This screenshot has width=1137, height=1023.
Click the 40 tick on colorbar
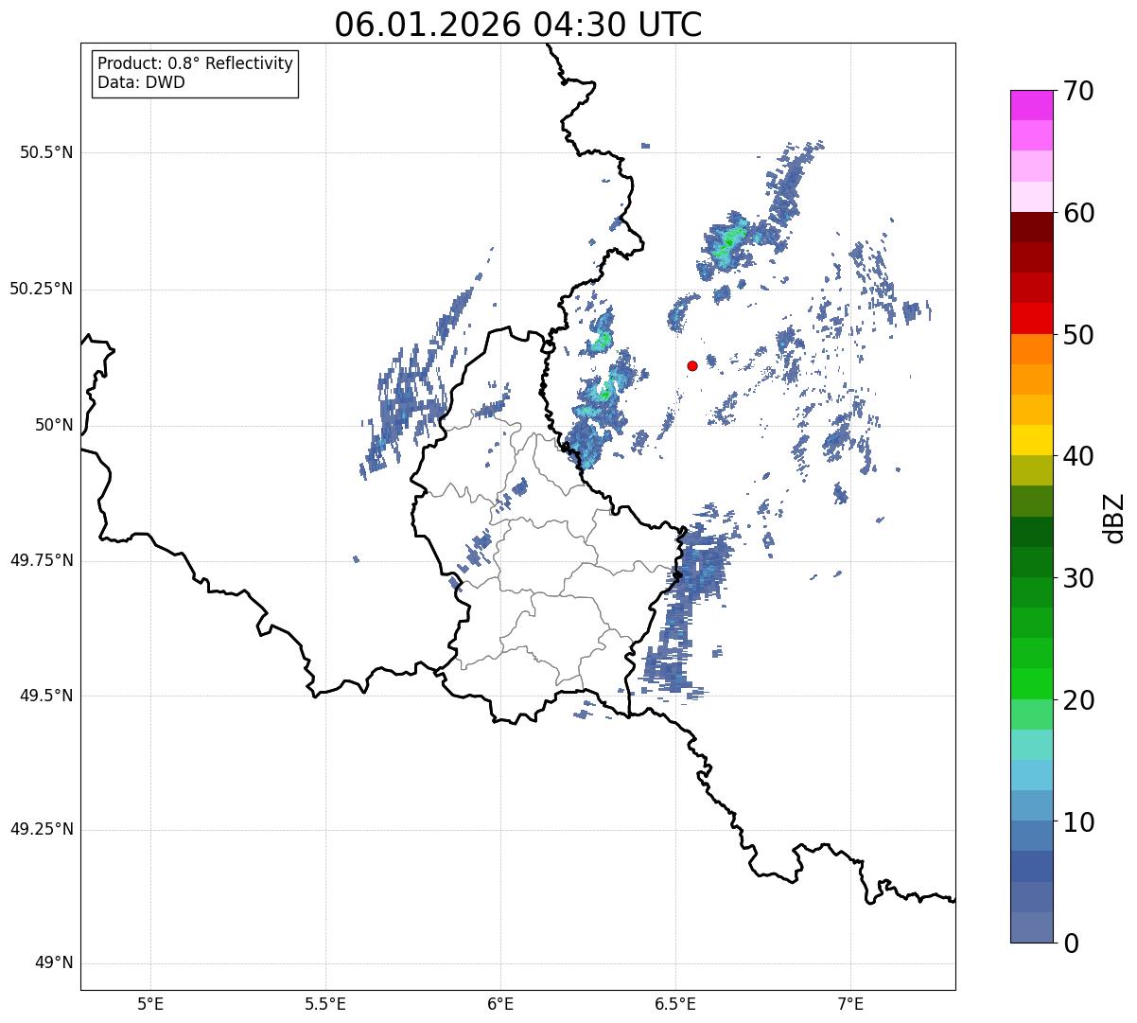pyautogui.click(x=1078, y=456)
